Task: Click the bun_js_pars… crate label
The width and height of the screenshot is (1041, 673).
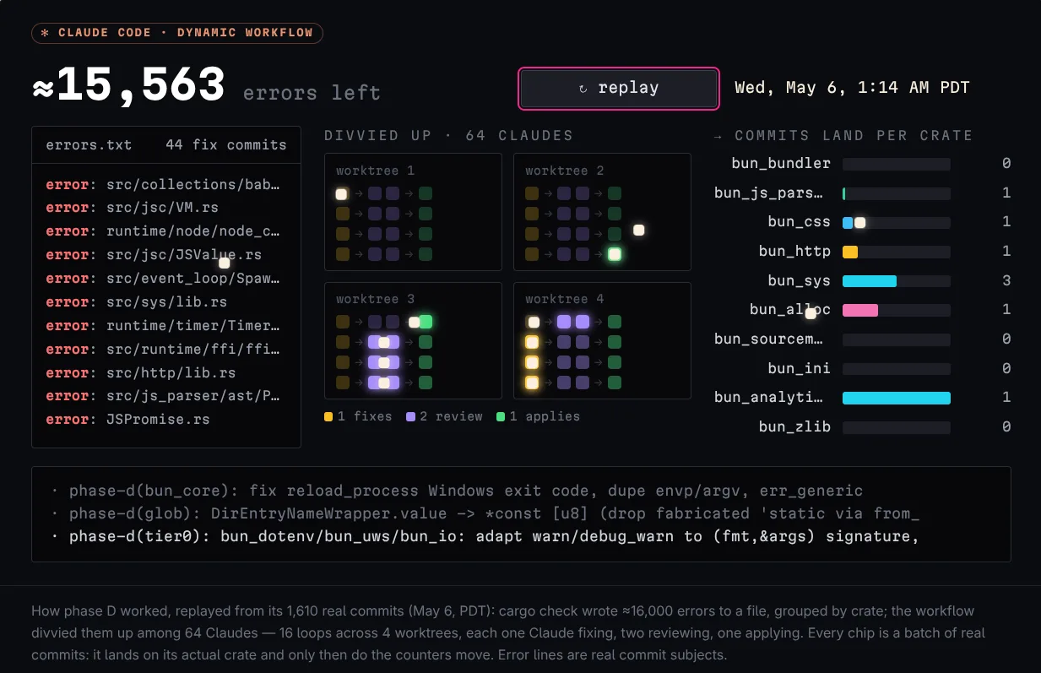Action: click(x=768, y=193)
